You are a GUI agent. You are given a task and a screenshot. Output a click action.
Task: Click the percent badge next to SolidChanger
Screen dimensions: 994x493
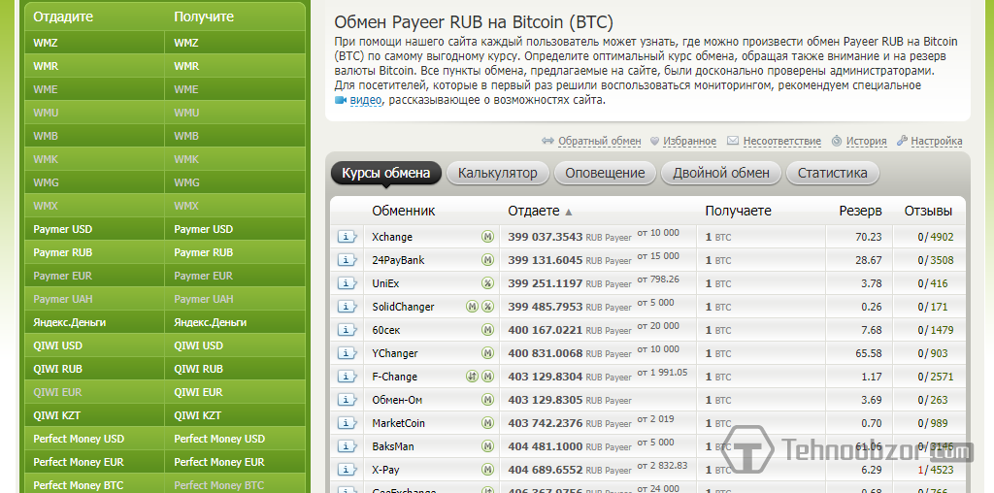coord(487,307)
